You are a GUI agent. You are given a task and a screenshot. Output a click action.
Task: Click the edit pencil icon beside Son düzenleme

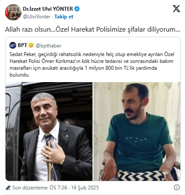[8, 188]
